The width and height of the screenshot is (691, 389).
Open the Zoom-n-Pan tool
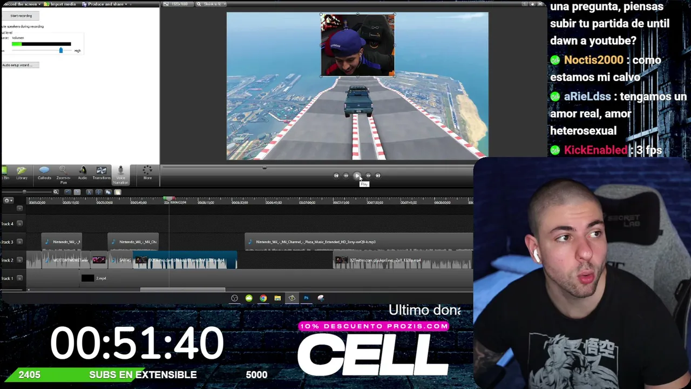coord(63,175)
